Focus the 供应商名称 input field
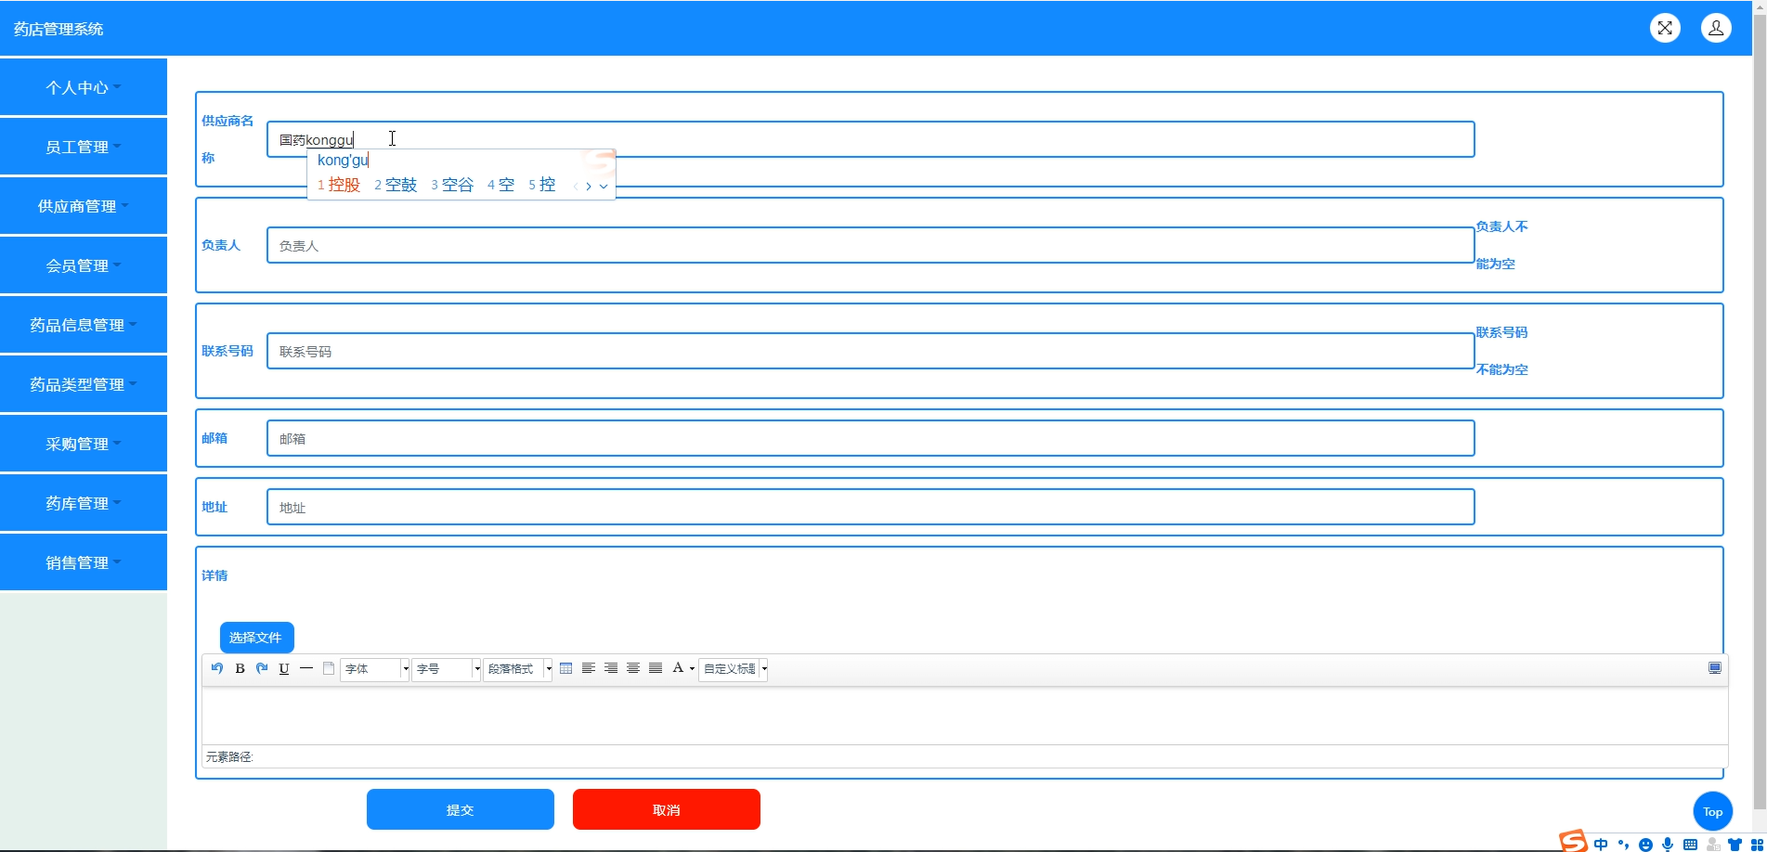Viewport: 1767px width, 852px height. click(x=871, y=139)
